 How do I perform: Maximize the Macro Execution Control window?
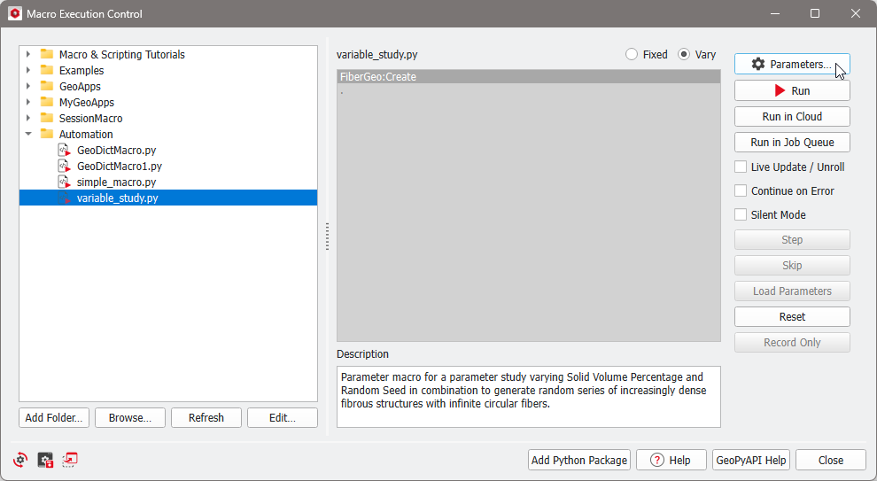(x=815, y=13)
